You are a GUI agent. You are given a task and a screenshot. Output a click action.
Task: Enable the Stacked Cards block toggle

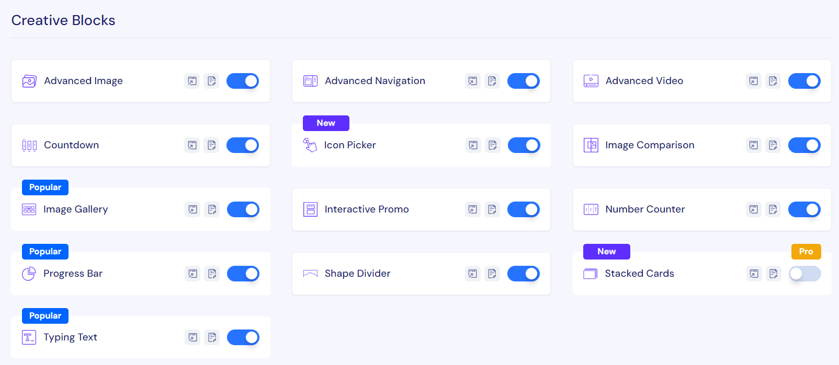pyautogui.click(x=805, y=274)
